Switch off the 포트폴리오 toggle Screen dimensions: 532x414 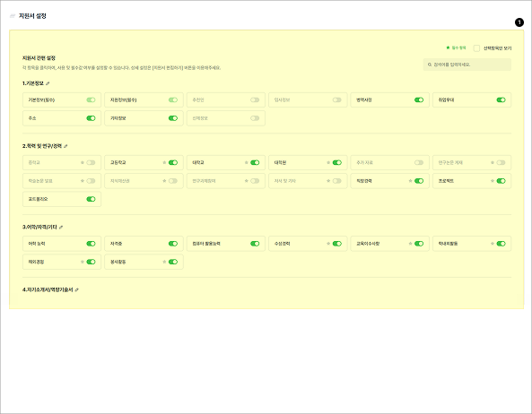tap(91, 199)
